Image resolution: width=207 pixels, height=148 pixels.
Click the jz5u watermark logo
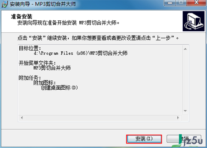pos(187,141)
